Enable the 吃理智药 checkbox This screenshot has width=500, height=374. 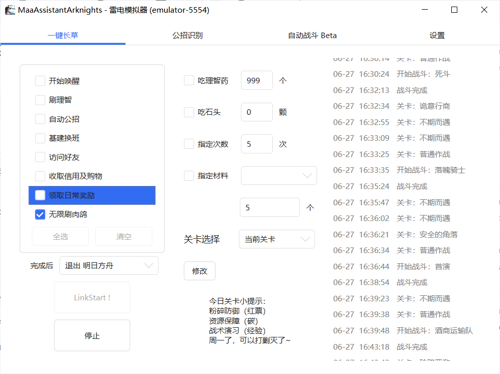[x=189, y=80]
